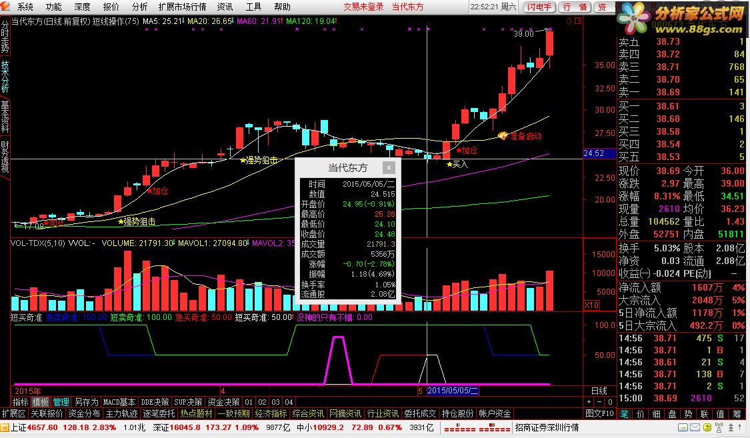Screen dimensions: 750x438
Task: Open the 扩展市场行情 menu
Action: tap(182, 7)
